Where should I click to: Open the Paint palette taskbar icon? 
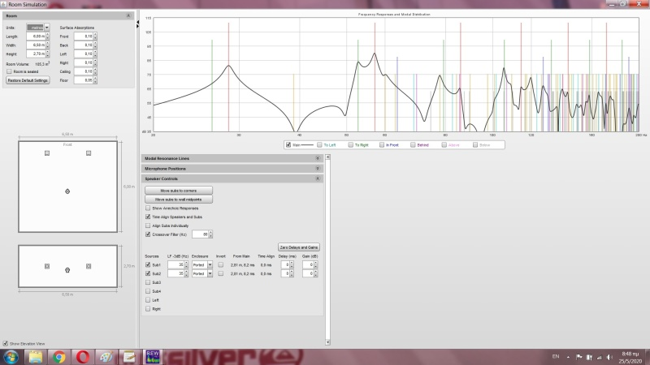click(106, 356)
